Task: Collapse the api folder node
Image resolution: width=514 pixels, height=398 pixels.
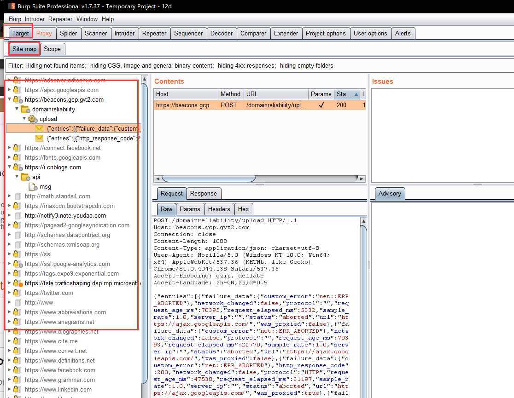Action: [17, 176]
